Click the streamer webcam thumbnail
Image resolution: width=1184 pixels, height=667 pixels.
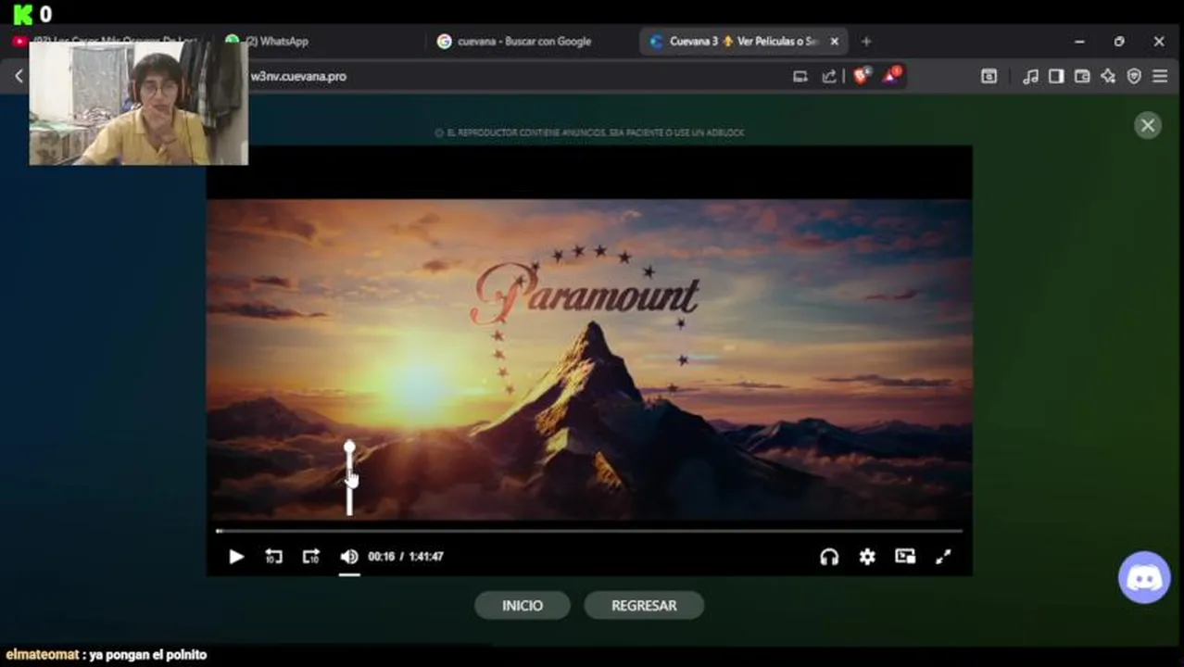click(x=139, y=102)
